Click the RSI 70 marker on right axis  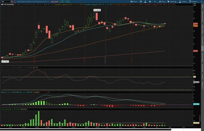pyautogui.click(x=194, y=77)
